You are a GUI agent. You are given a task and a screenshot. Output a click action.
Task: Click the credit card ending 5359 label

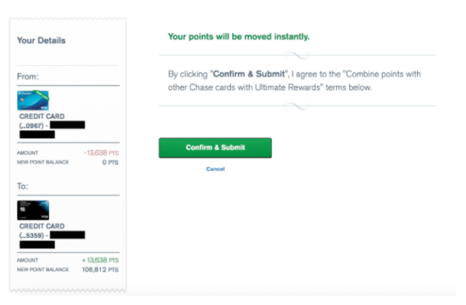[41, 231]
